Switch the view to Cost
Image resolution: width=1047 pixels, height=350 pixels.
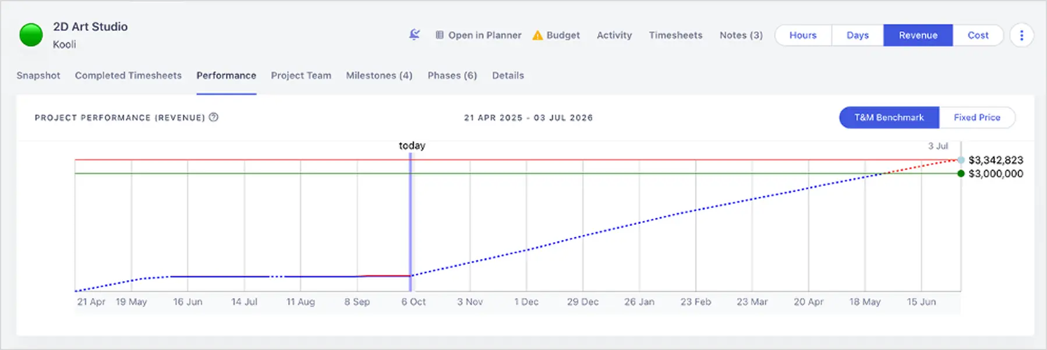click(978, 35)
